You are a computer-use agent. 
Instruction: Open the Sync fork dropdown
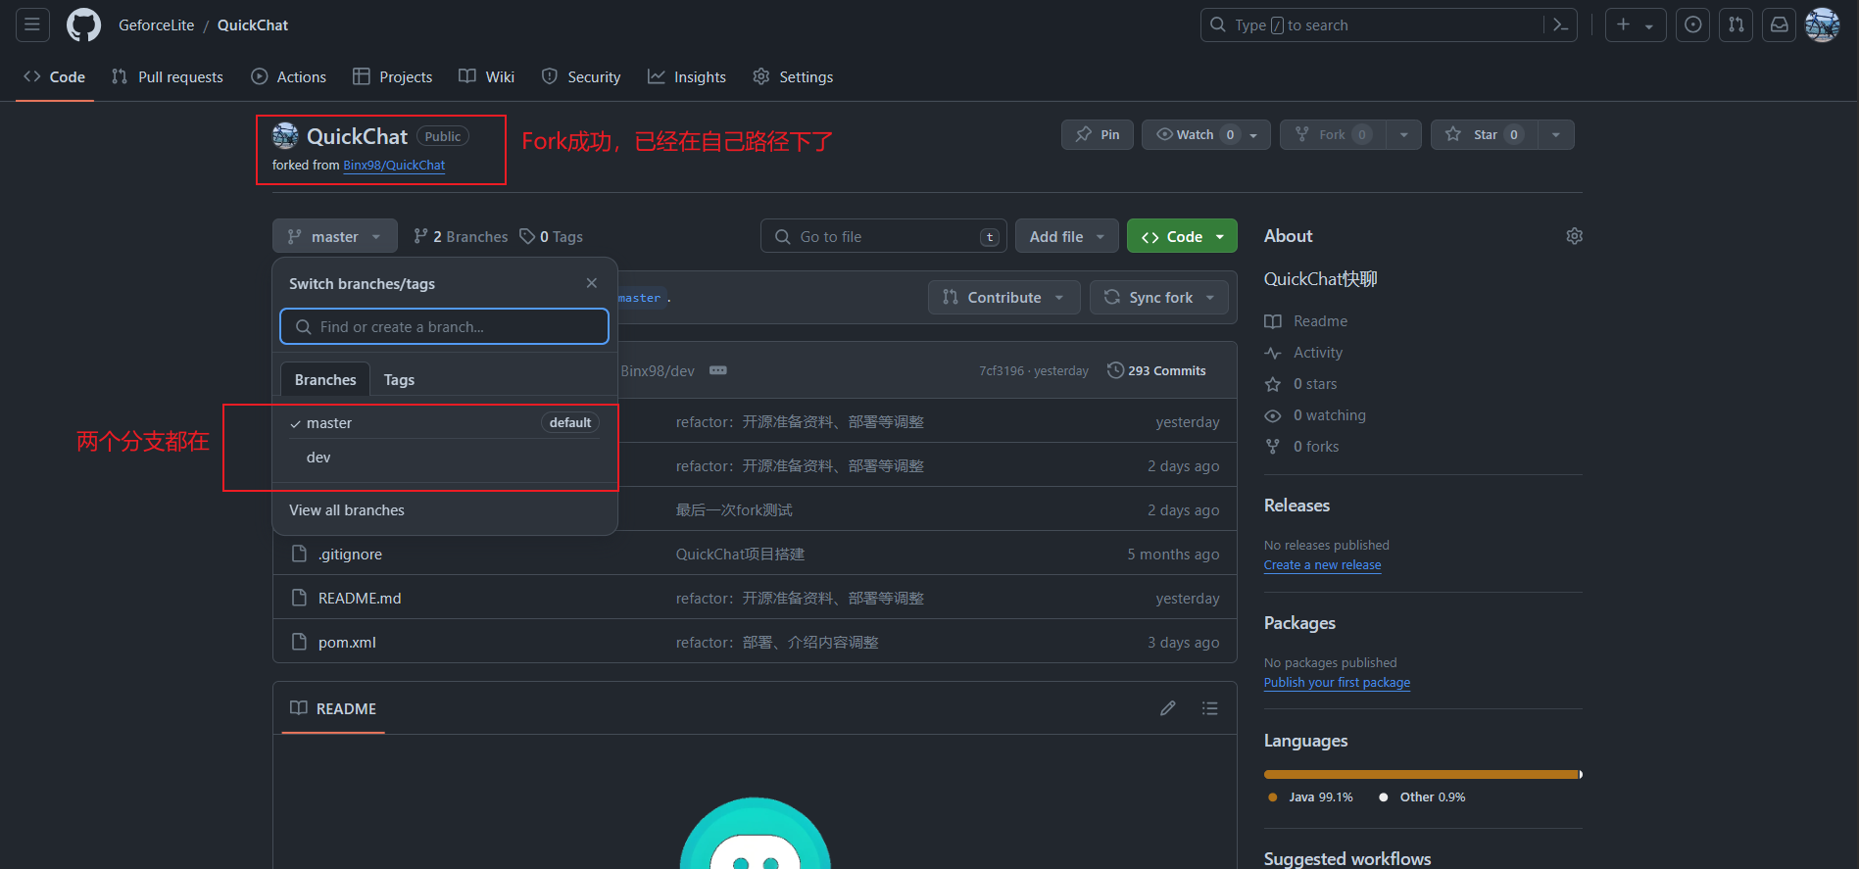click(x=1159, y=297)
